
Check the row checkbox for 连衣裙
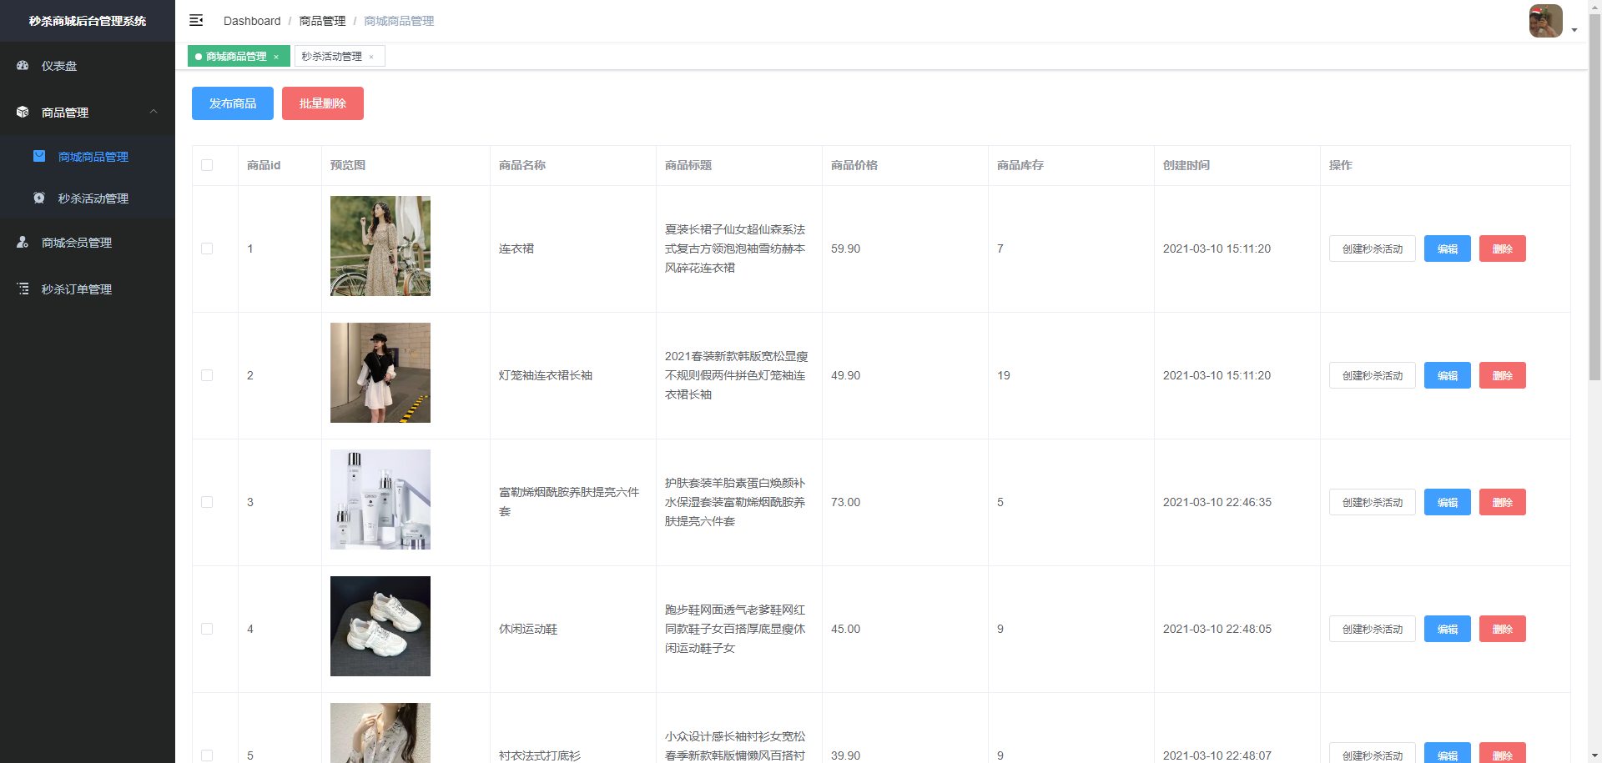207,248
